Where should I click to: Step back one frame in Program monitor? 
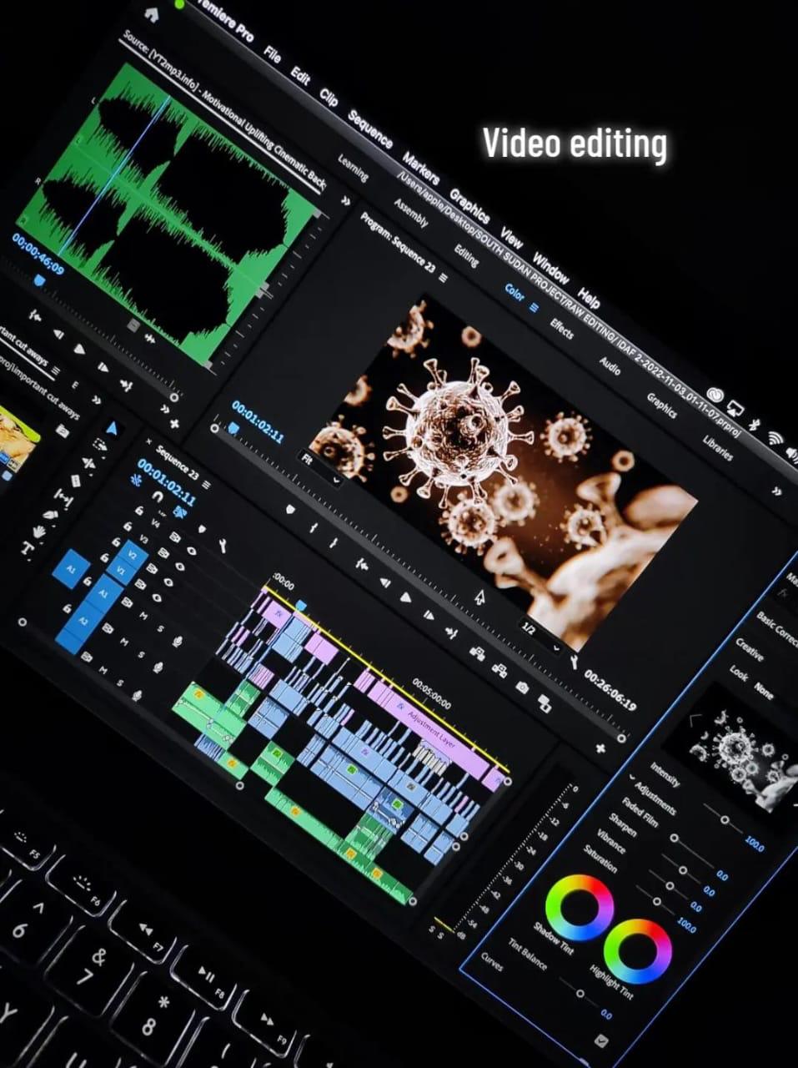coord(384,582)
